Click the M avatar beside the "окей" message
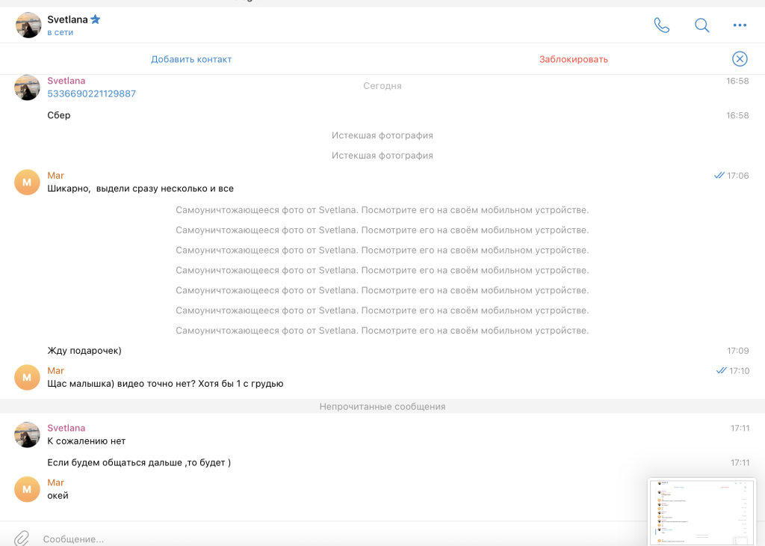This screenshot has height=546, width=765. point(27,489)
